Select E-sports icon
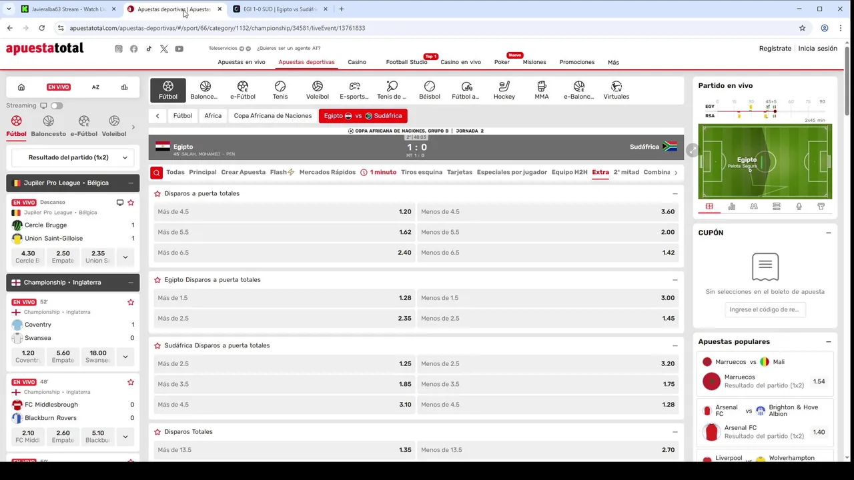 point(354,90)
